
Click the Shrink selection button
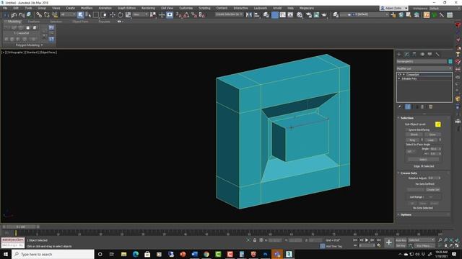tap(414, 135)
